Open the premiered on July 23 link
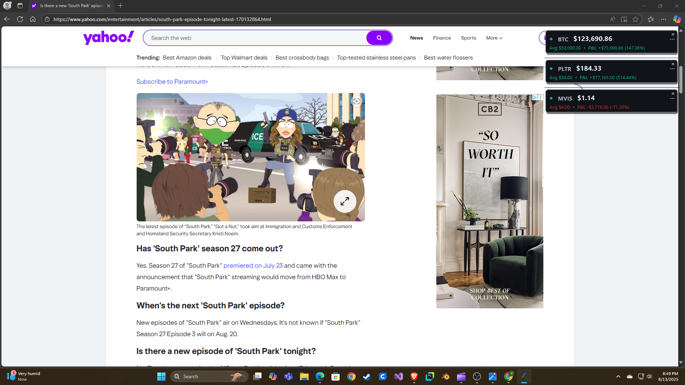Image resolution: width=685 pixels, height=385 pixels. (x=253, y=266)
